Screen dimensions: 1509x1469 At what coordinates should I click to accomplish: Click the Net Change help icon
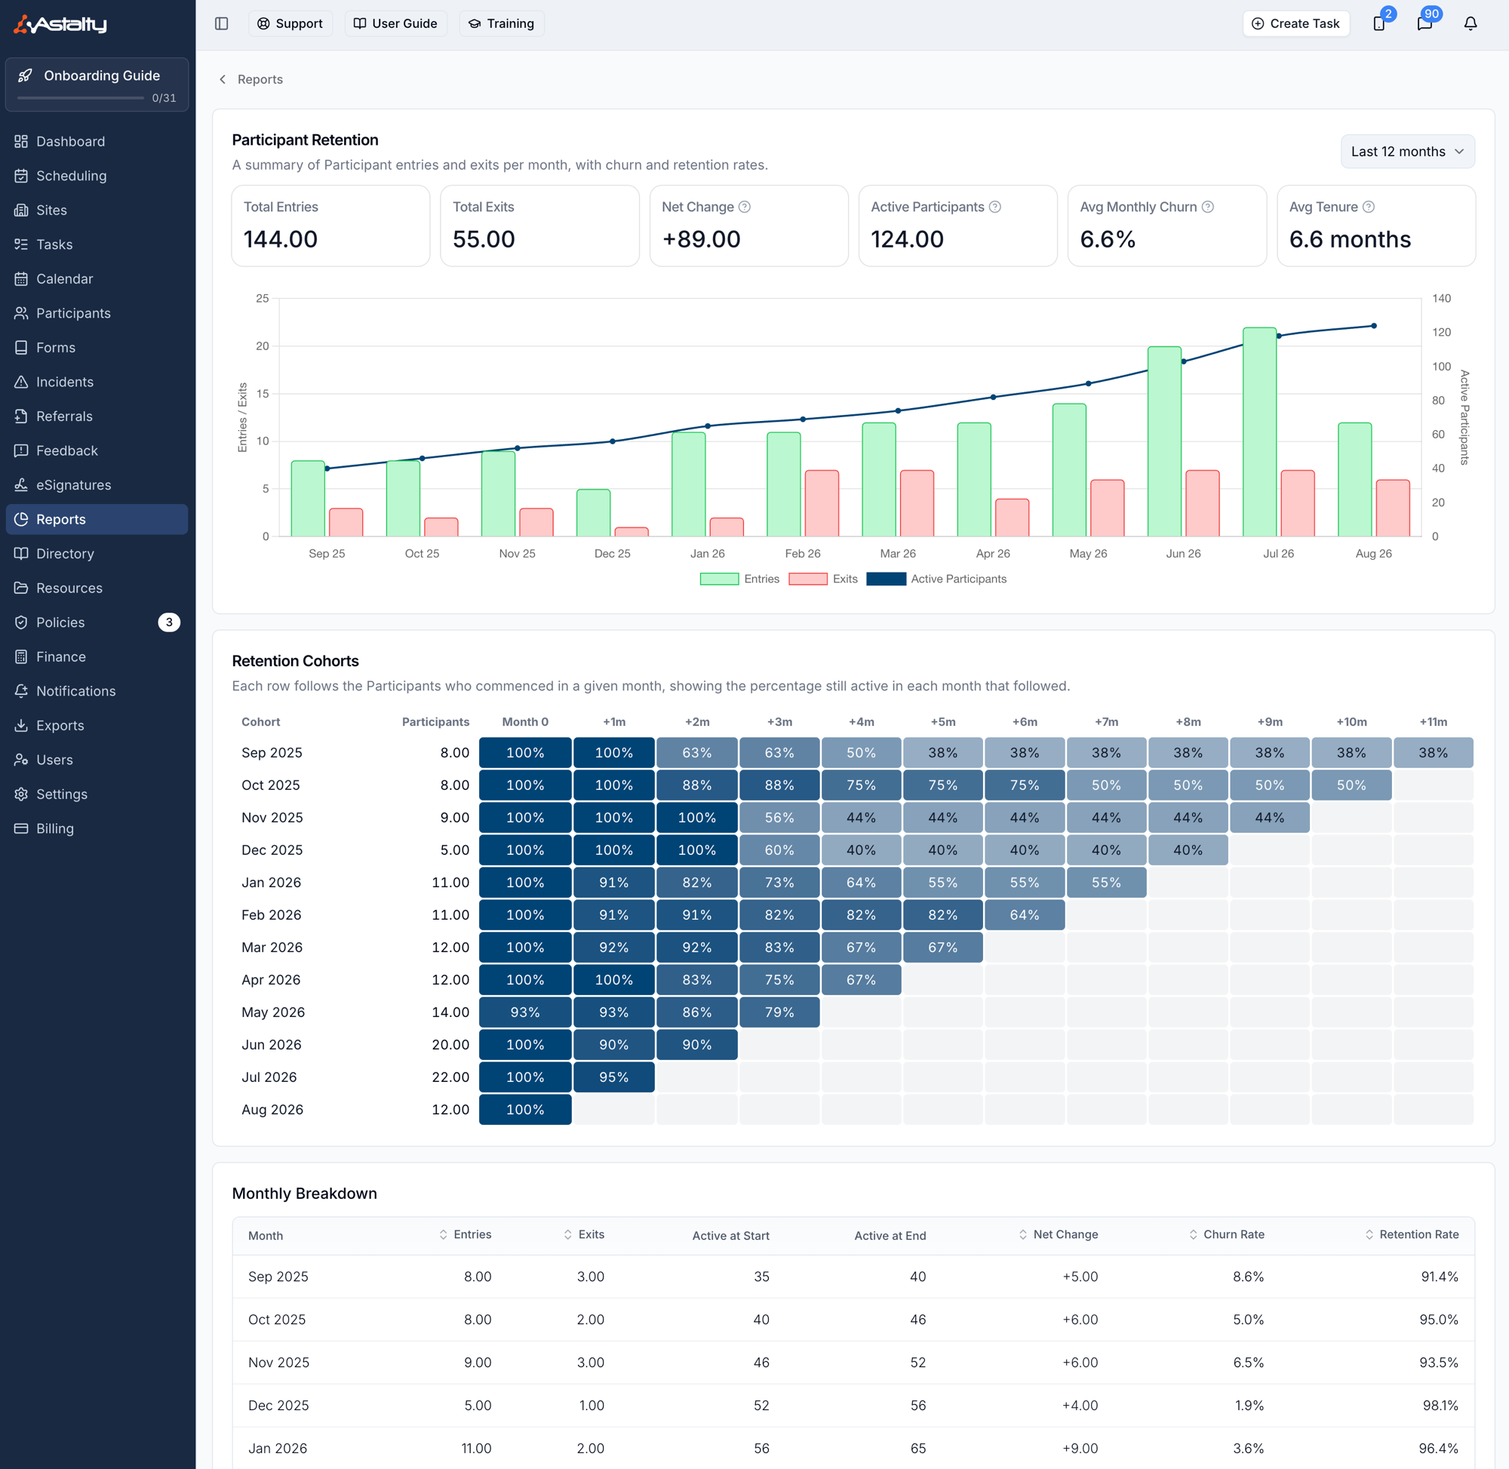745,207
